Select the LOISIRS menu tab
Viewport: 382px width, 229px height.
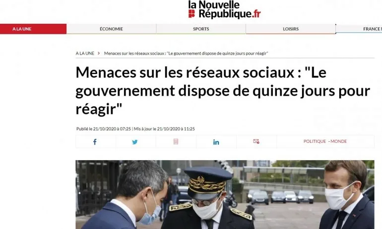point(291,29)
